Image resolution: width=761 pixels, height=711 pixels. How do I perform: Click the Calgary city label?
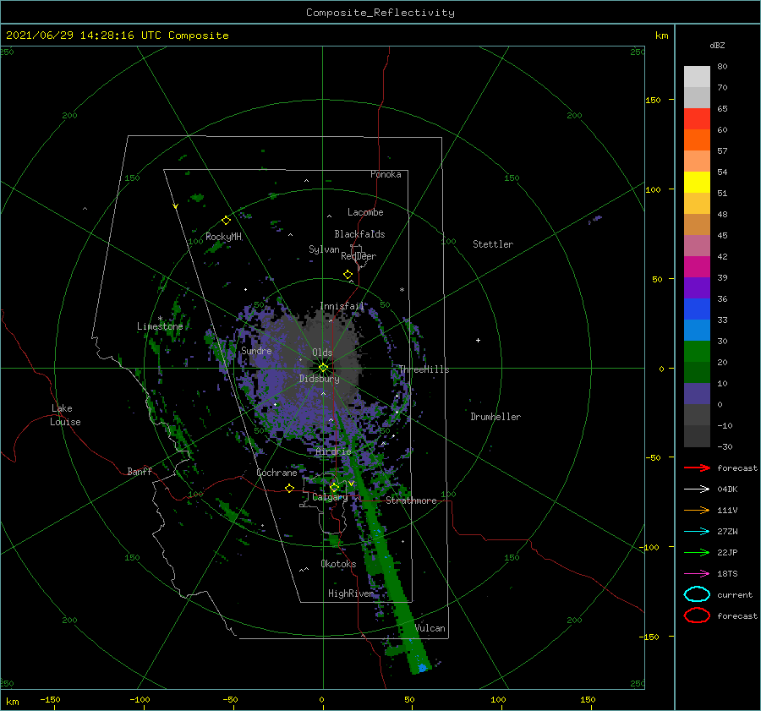point(330,497)
